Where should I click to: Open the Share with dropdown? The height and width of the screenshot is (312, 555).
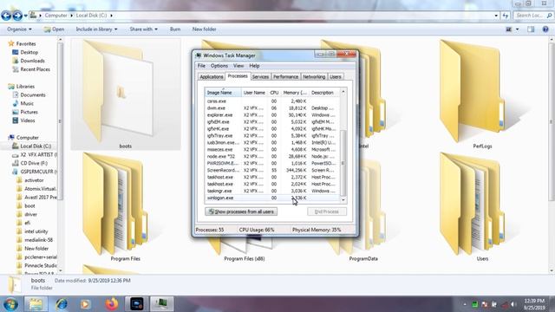(144, 29)
